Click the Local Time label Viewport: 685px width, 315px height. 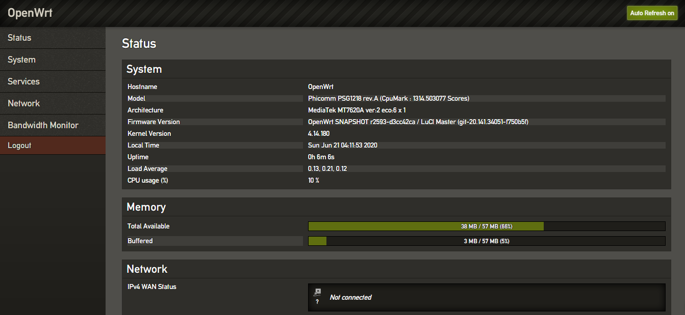point(143,145)
